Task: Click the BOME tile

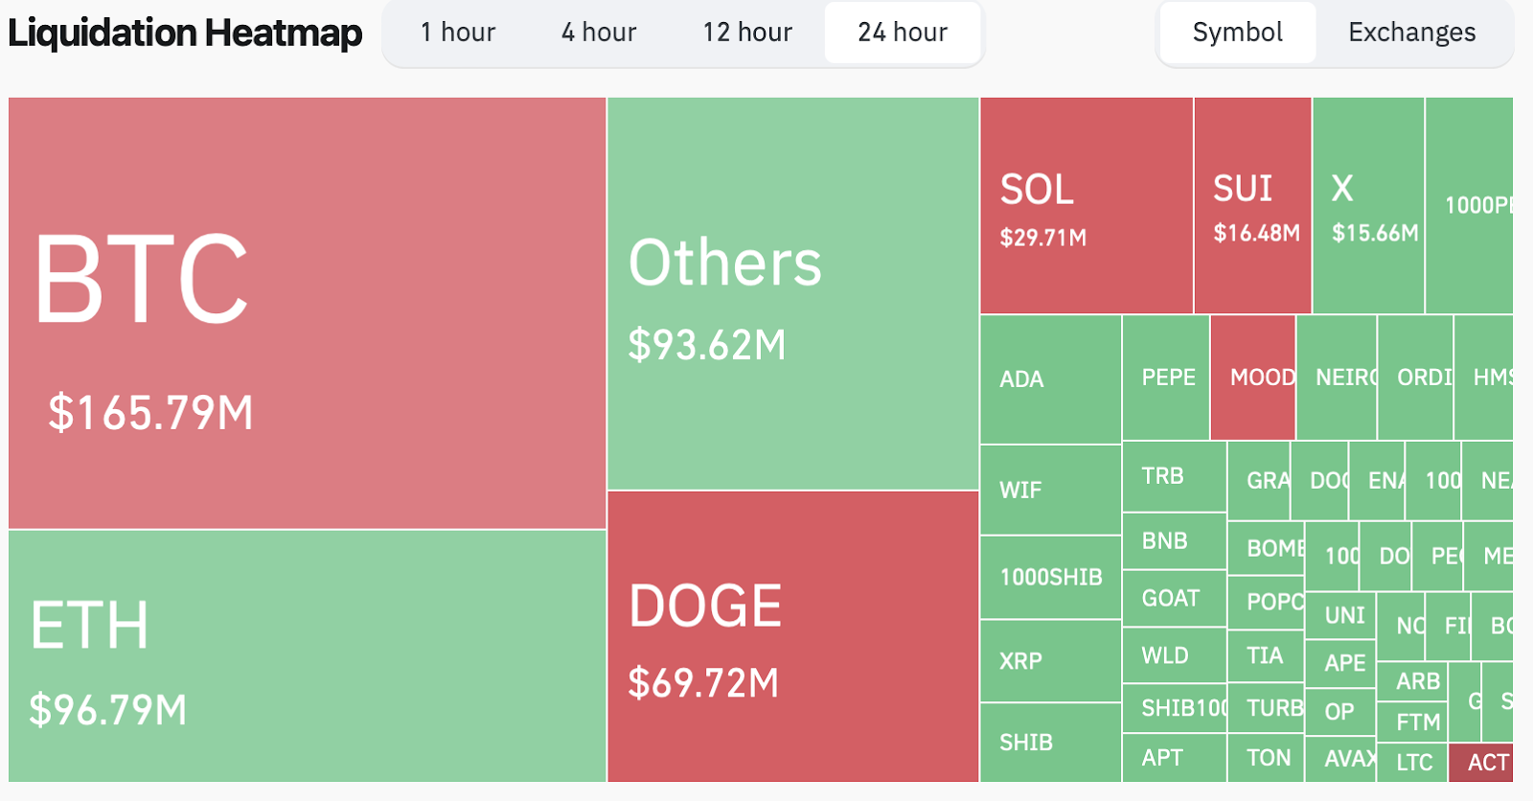Action: 1266,548
